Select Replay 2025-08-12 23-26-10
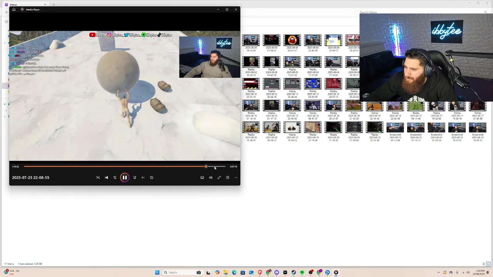Image resolution: width=493 pixels, height=277 pixels. 313,88
